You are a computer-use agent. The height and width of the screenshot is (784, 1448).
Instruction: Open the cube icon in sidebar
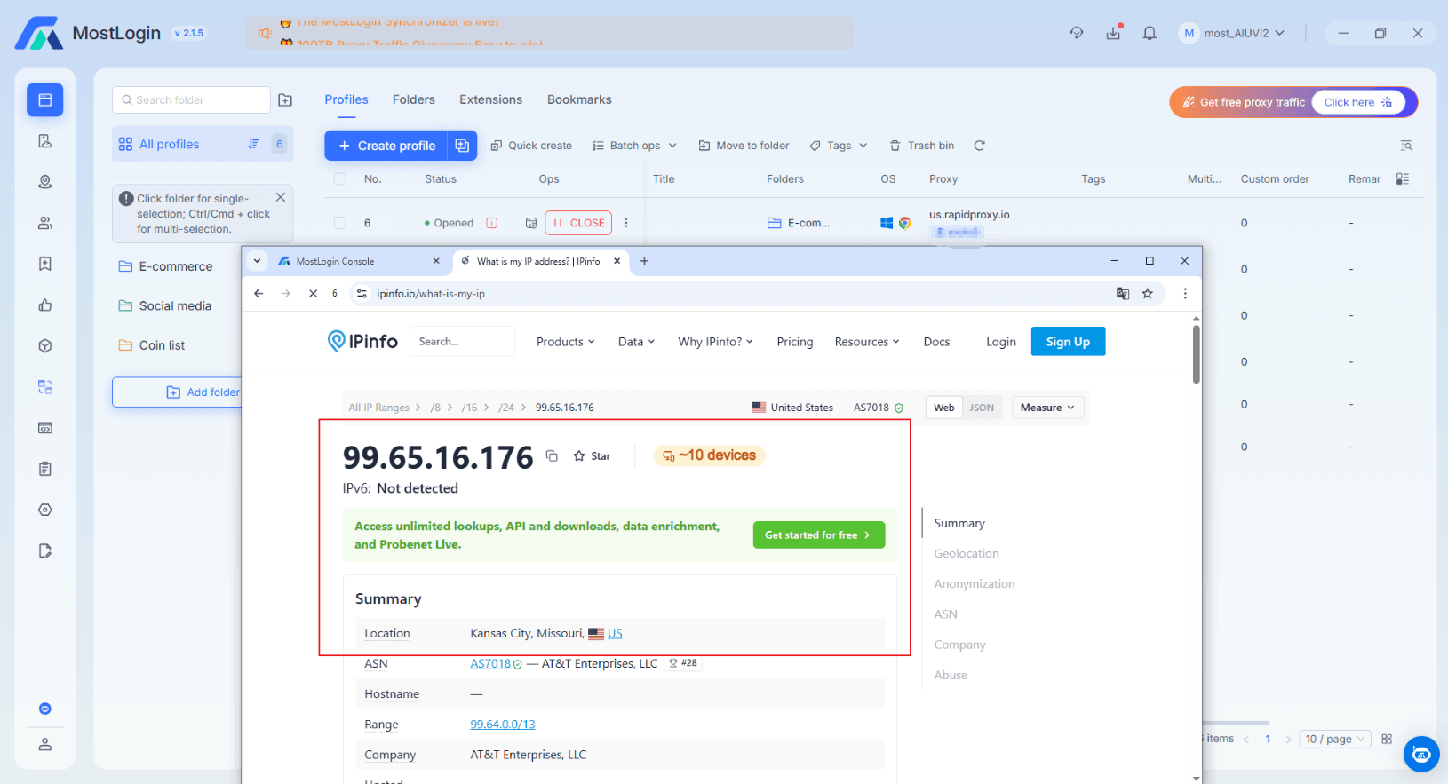pyautogui.click(x=45, y=345)
